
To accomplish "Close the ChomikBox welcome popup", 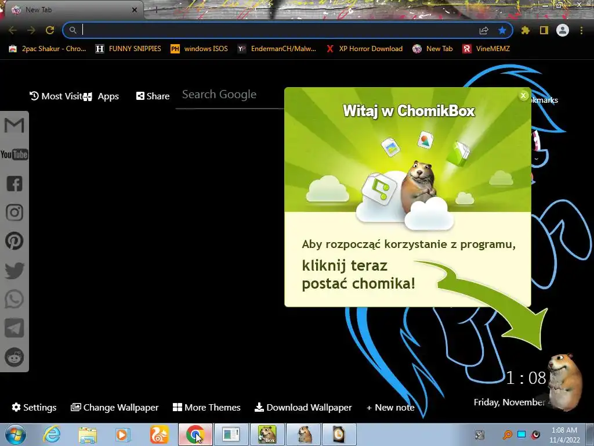I will (523, 96).
